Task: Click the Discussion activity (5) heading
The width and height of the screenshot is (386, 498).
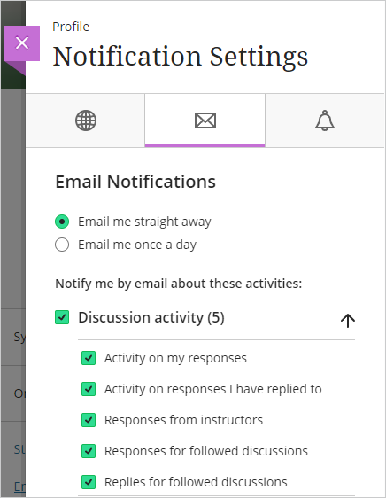Action: [x=151, y=317]
